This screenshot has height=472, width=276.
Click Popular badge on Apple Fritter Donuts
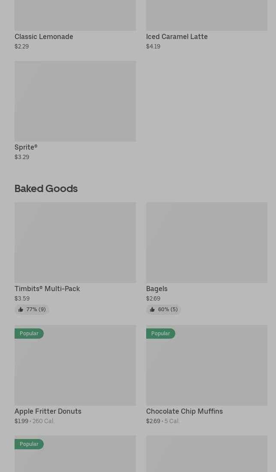coord(29,334)
